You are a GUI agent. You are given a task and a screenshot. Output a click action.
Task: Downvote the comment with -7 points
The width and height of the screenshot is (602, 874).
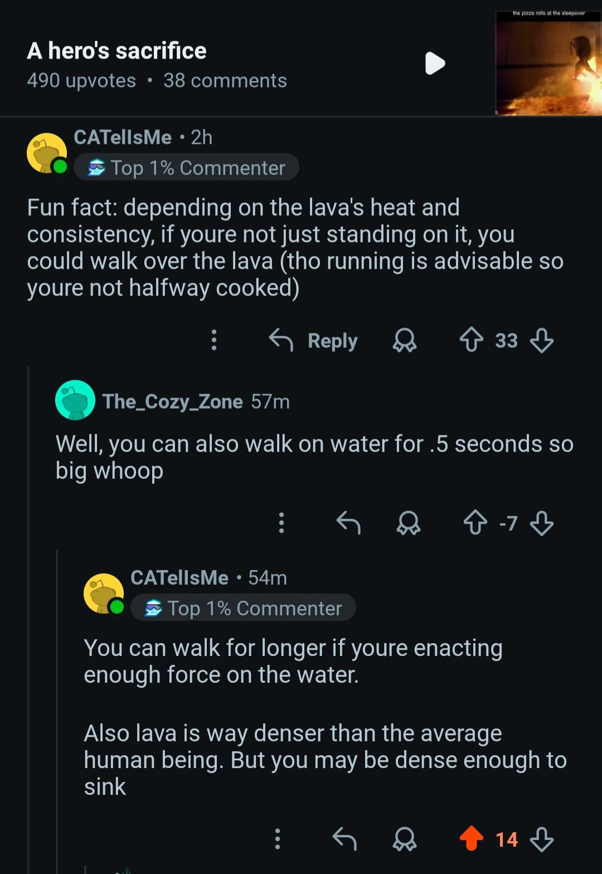(x=541, y=523)
